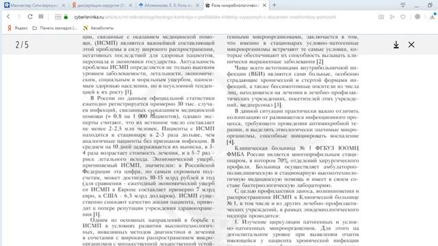Click the forward navigation arrow
This screenshot has width=438, height=246.
pyautogui.click(x=19, y=16)
